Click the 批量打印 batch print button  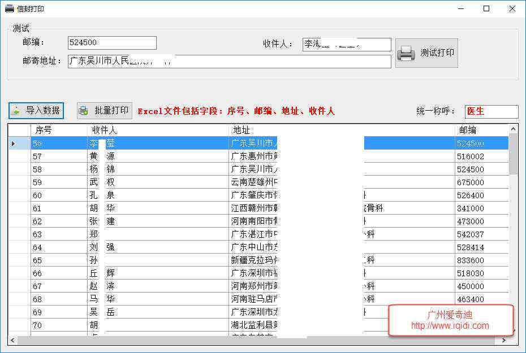(x=104, y=111)
